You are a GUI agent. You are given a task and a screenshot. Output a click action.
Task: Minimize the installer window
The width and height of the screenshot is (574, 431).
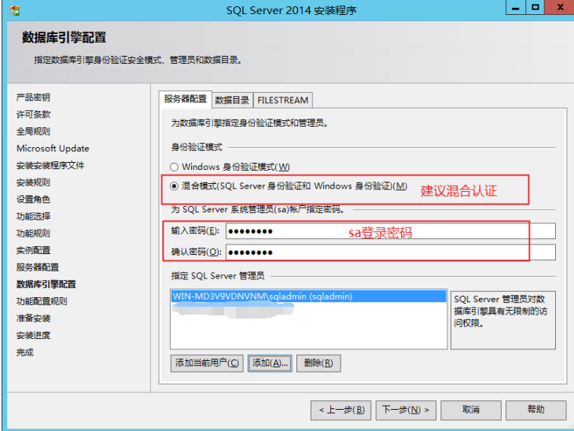click(x=516, y=7)
